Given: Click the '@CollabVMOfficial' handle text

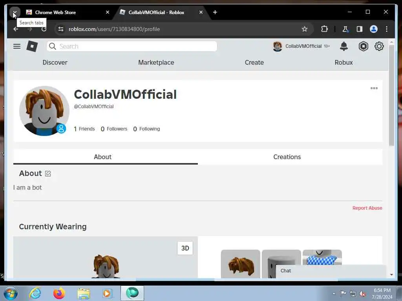Looking at the screenshot, I should click(x=93, y=107).
